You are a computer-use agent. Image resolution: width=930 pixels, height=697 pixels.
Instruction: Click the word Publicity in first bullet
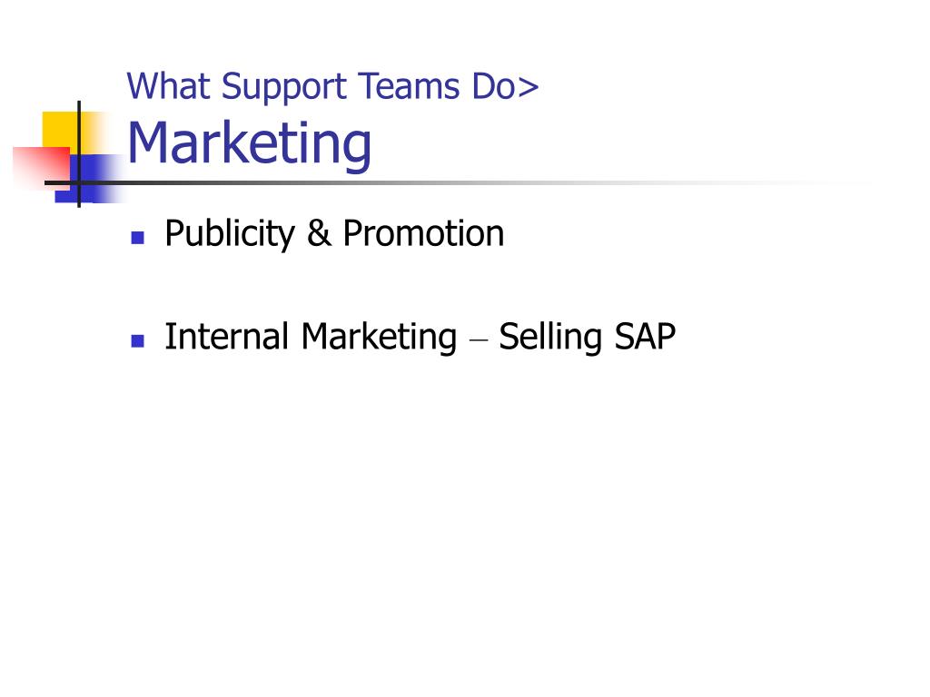point(230,234)
